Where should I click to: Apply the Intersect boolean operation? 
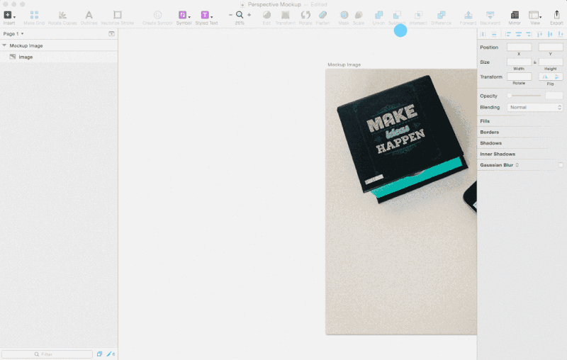coord(418,15)
